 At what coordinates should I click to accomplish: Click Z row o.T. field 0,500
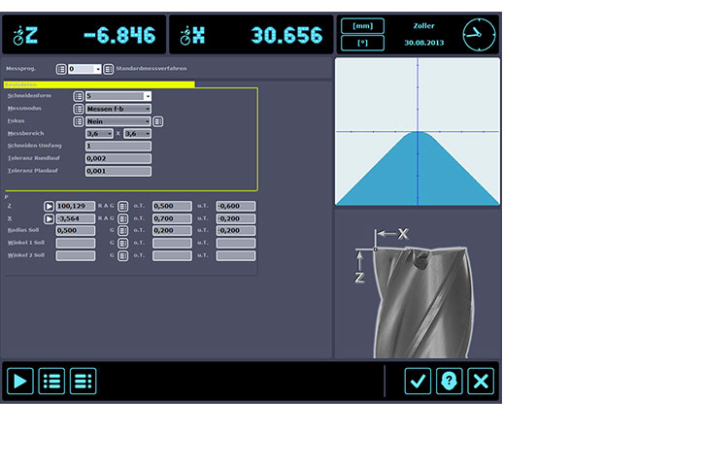pos(173,206)
